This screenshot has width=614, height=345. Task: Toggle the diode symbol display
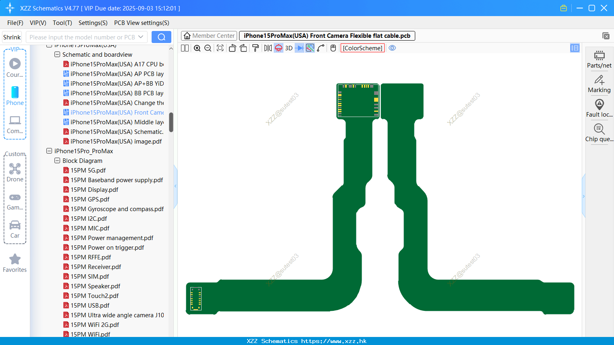click(x=300, y=48)
